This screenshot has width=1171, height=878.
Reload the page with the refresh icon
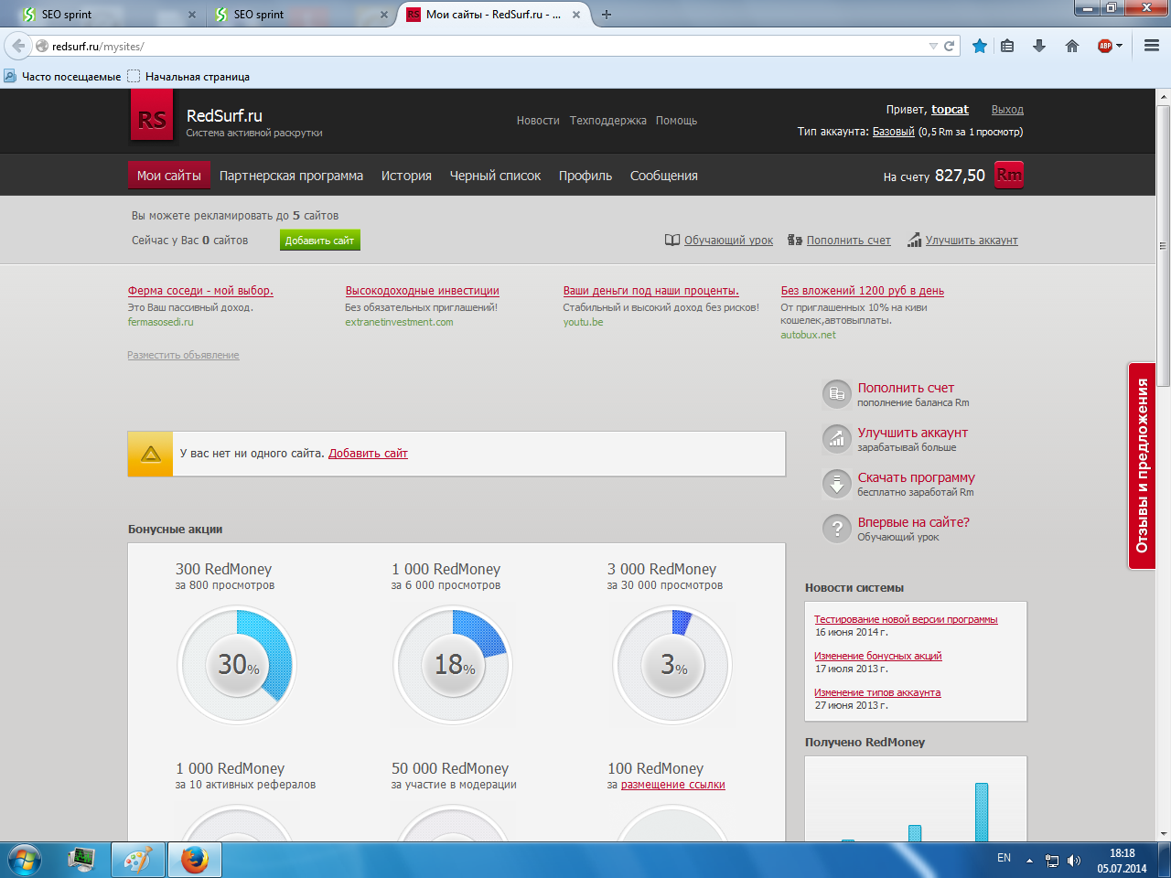[950, 46]
